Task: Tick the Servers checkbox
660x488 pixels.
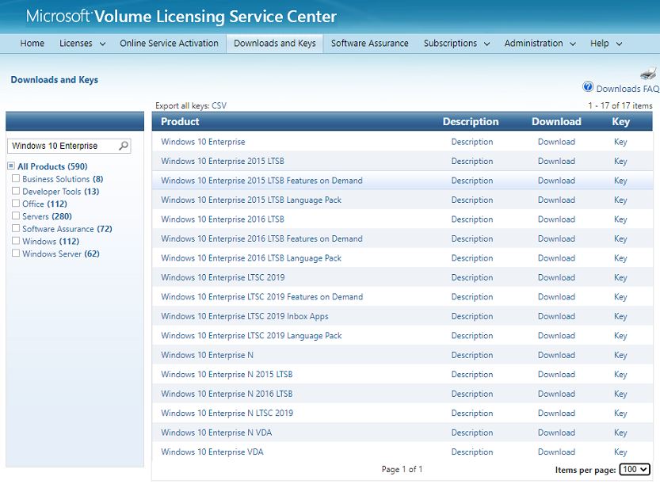Action: click(x=16, y=215)
